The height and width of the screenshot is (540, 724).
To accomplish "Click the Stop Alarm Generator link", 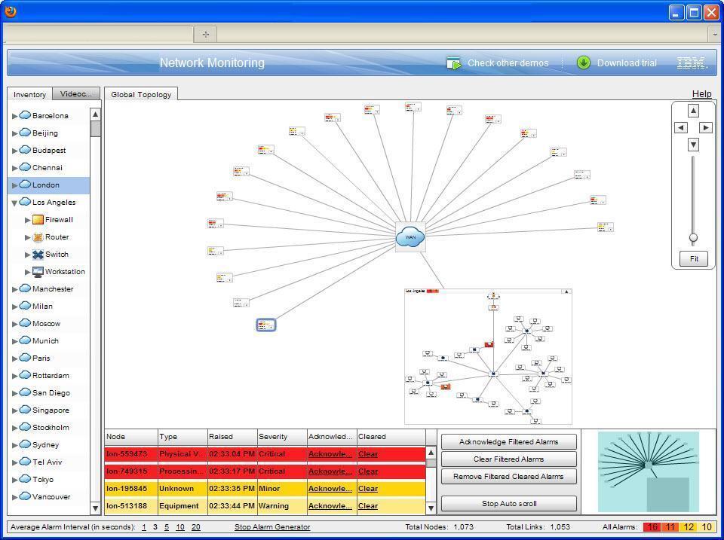I will click(x=274, y=527).
